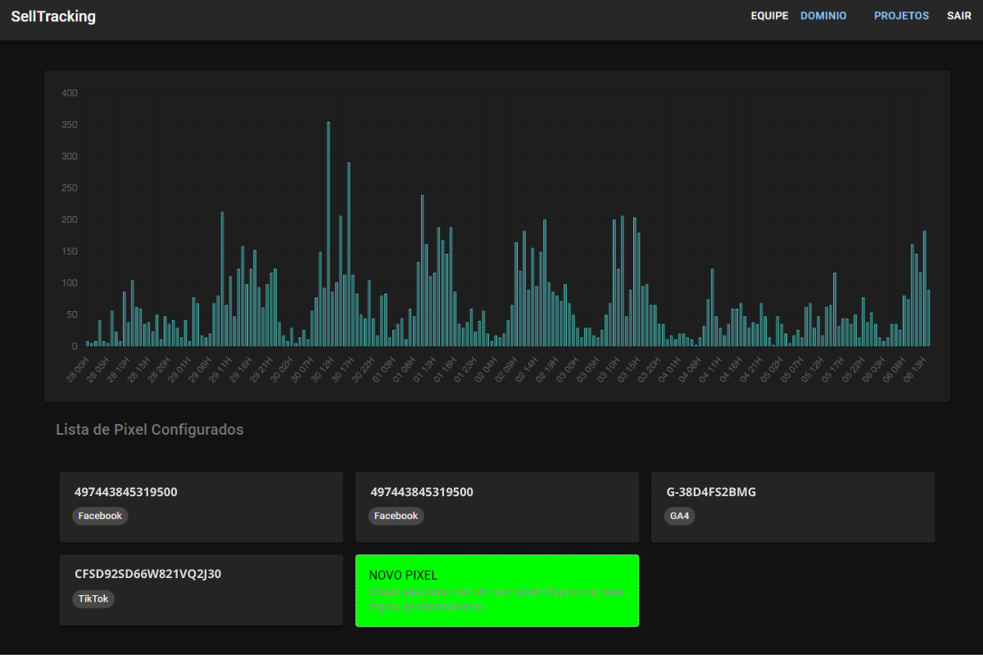Viewport: 983px width, 655px height.
Task: Click the 06 13H x-axis label
Action: 915,371
